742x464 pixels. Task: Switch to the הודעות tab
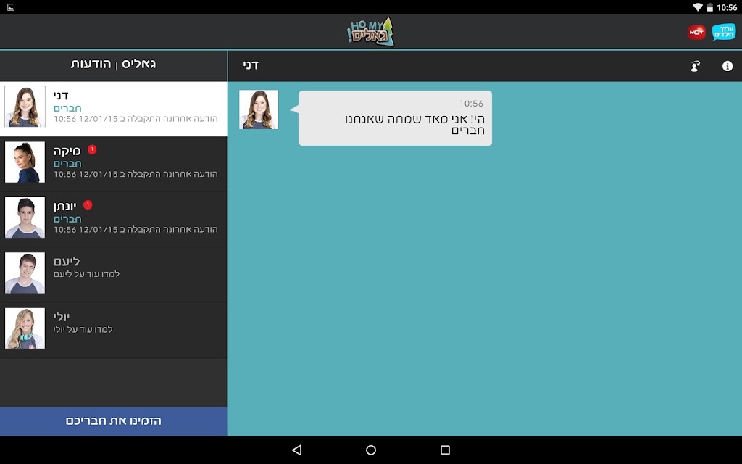(91, 64)
